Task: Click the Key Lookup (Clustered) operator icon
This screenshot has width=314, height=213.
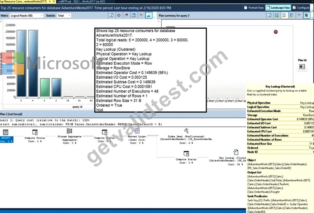Action: pos(236,152)
